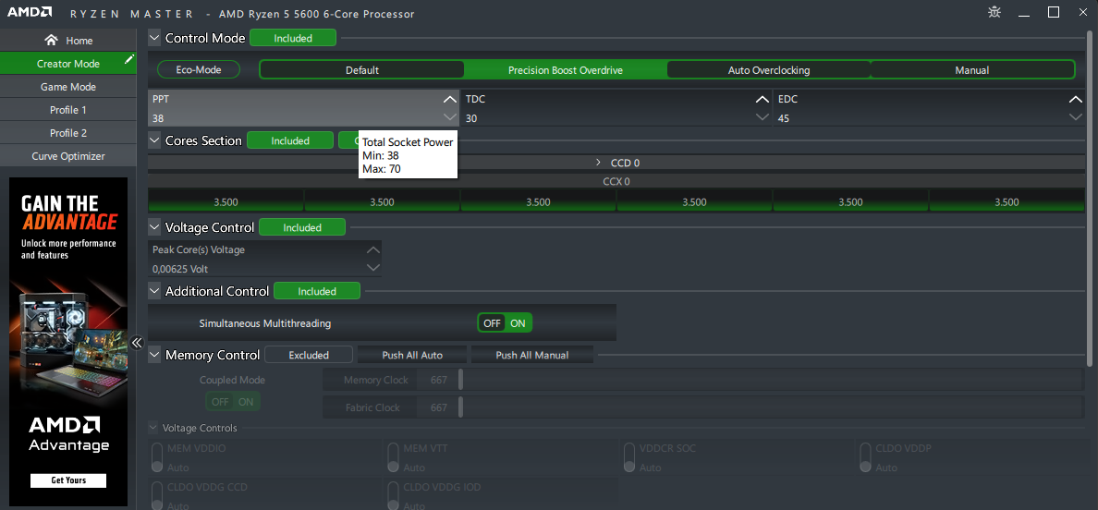Open Profile 2
1098x510 pixels.
(67, 133)
